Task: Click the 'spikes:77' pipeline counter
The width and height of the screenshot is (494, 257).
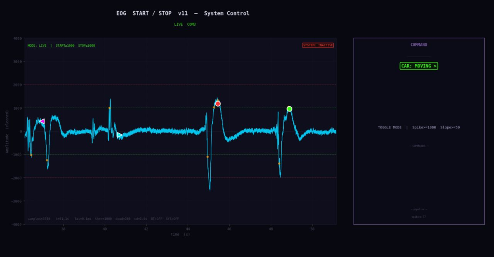Action: point(419,217)
